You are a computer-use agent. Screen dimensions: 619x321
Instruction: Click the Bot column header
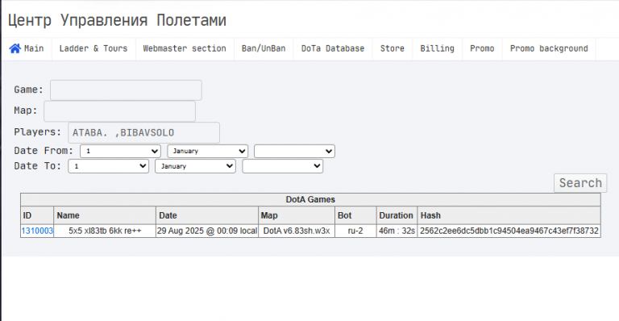(355, 215)
